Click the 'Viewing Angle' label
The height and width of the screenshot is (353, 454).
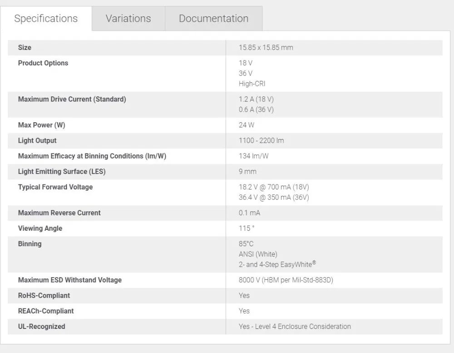point(40,229)
